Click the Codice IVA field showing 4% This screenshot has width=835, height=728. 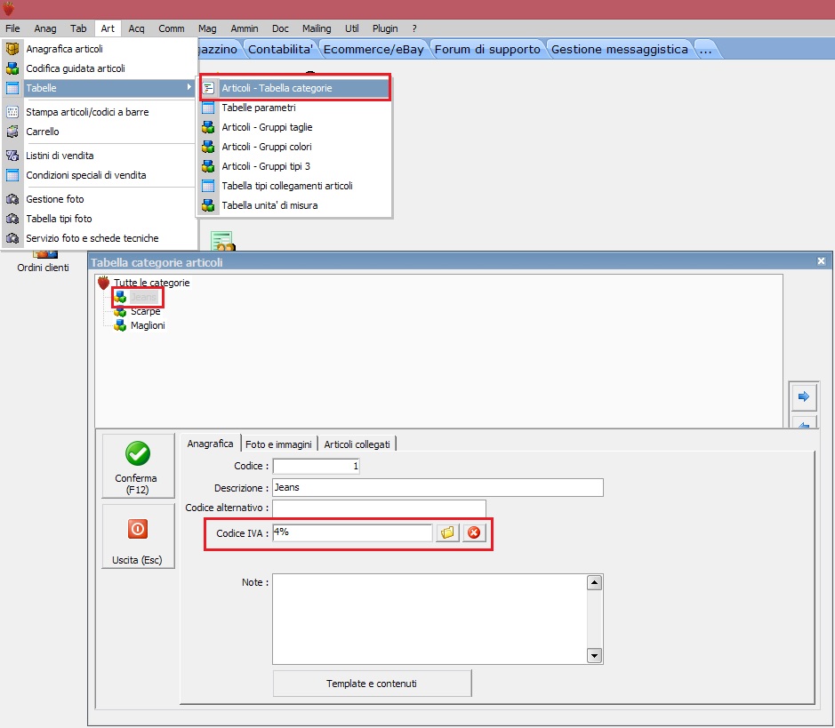pos(352,532)
